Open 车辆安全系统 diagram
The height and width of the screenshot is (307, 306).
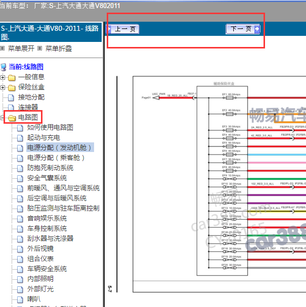point(47,269)
